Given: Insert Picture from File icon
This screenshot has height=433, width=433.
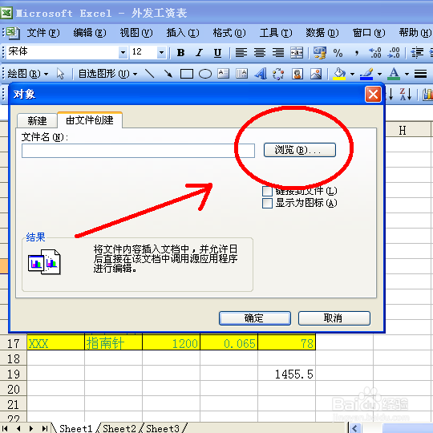Looking at the screenshot, I should tap(316, 74).
